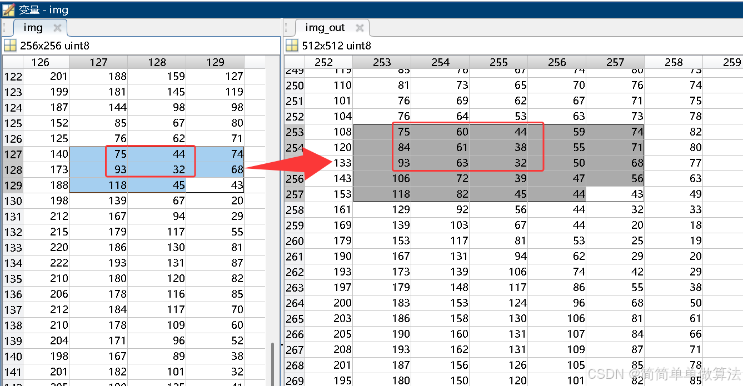
Task: Select row header 122 in img
Action: (x=13, y=76)
